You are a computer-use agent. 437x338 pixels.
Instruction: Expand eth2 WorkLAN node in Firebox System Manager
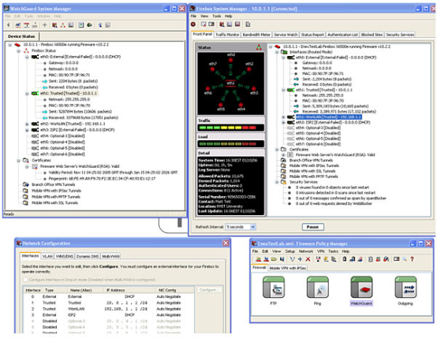(x=283, y=117)
